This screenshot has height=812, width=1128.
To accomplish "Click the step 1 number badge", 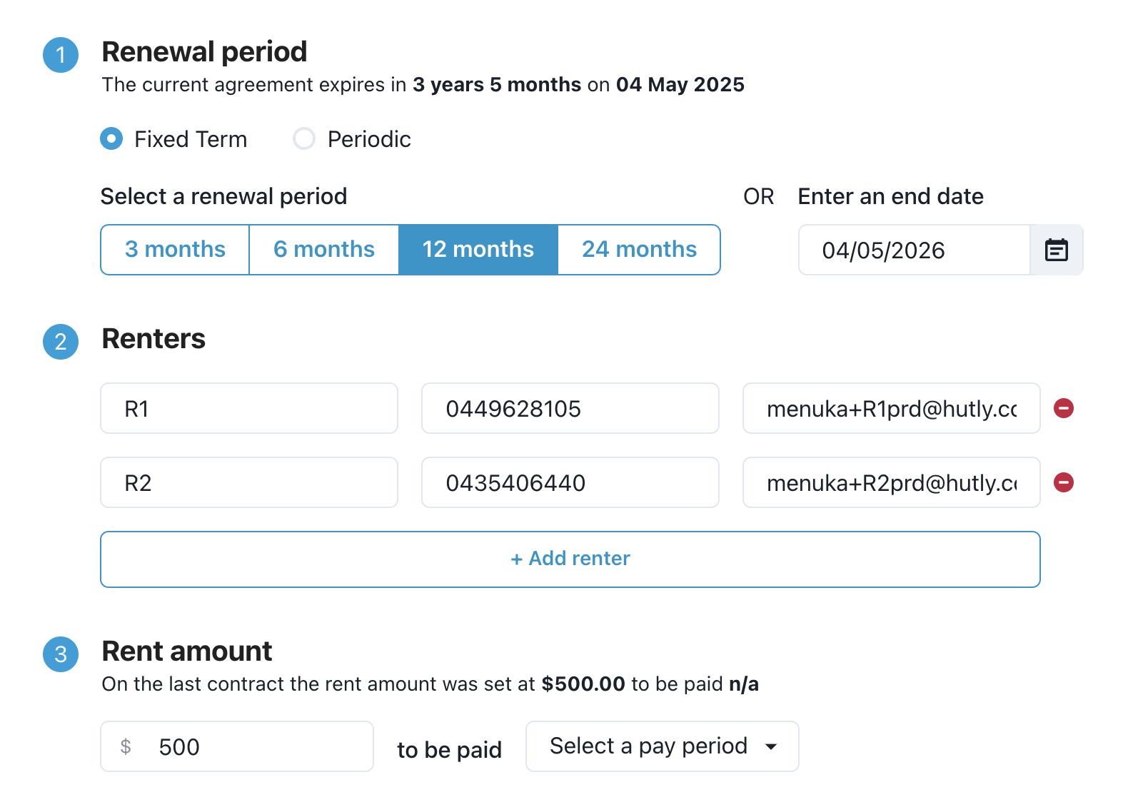I will [61, 55].
